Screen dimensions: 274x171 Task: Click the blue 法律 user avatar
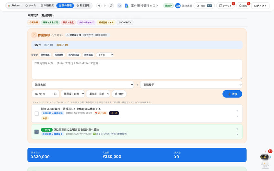[178, 6]
